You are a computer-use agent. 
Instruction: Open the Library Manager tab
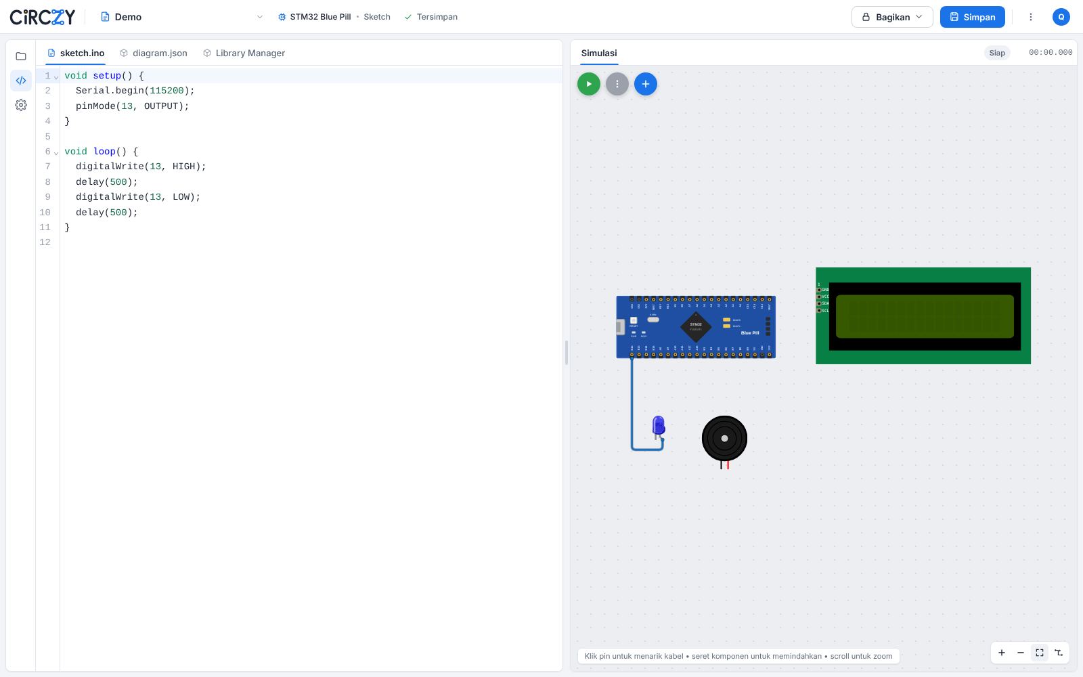[244, 53]
